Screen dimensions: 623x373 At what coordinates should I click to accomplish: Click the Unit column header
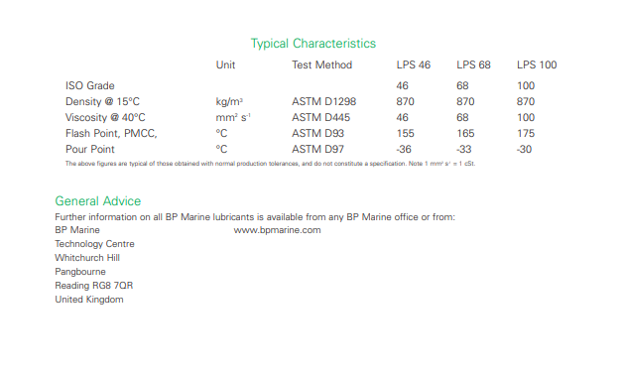225,64
